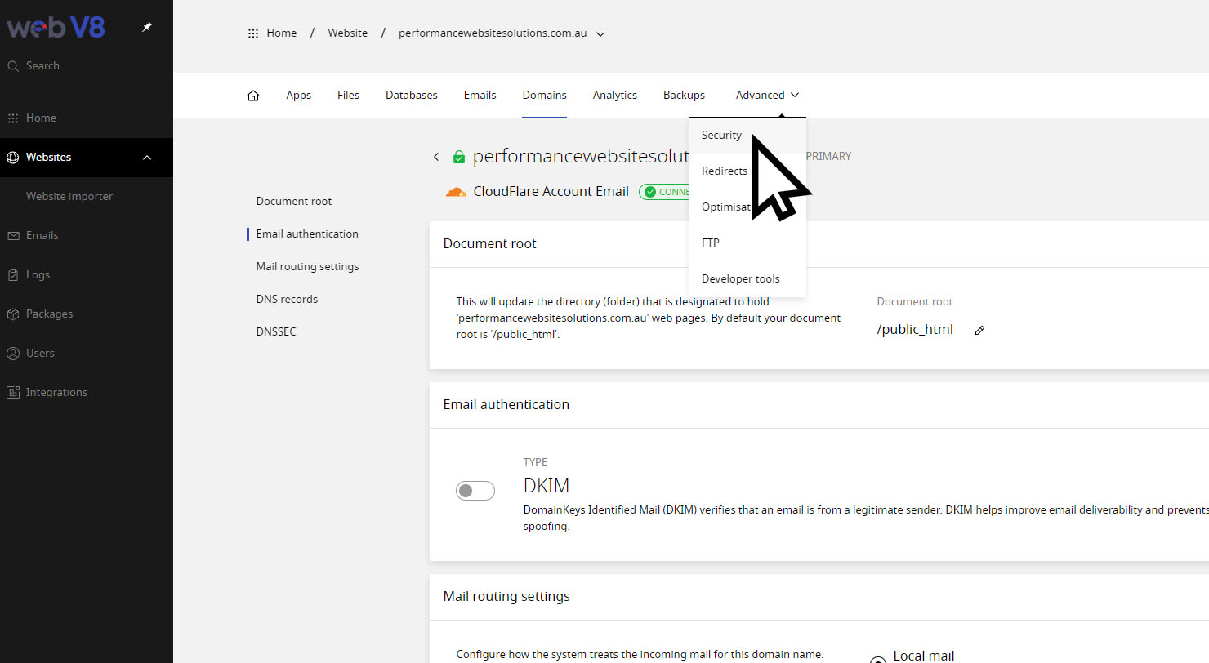Click the pin sidebar icon
Viewport: 1209px width, 663px height.
coord(147,27)
